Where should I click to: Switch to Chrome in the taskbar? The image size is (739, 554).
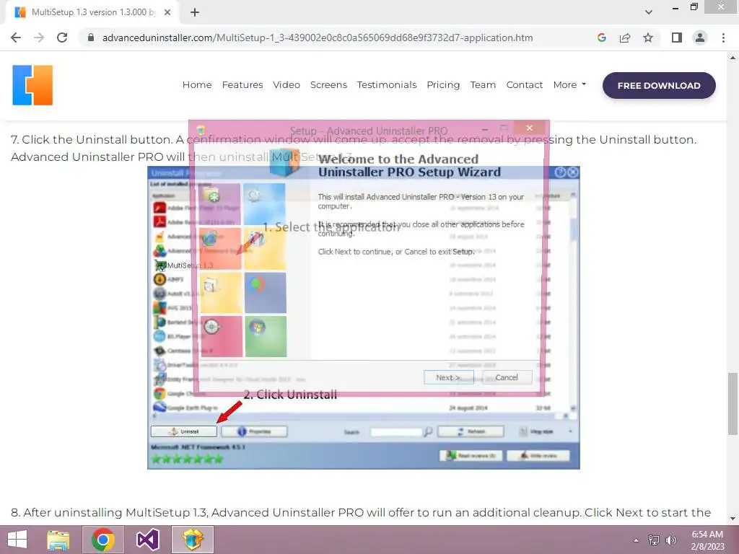103,540
